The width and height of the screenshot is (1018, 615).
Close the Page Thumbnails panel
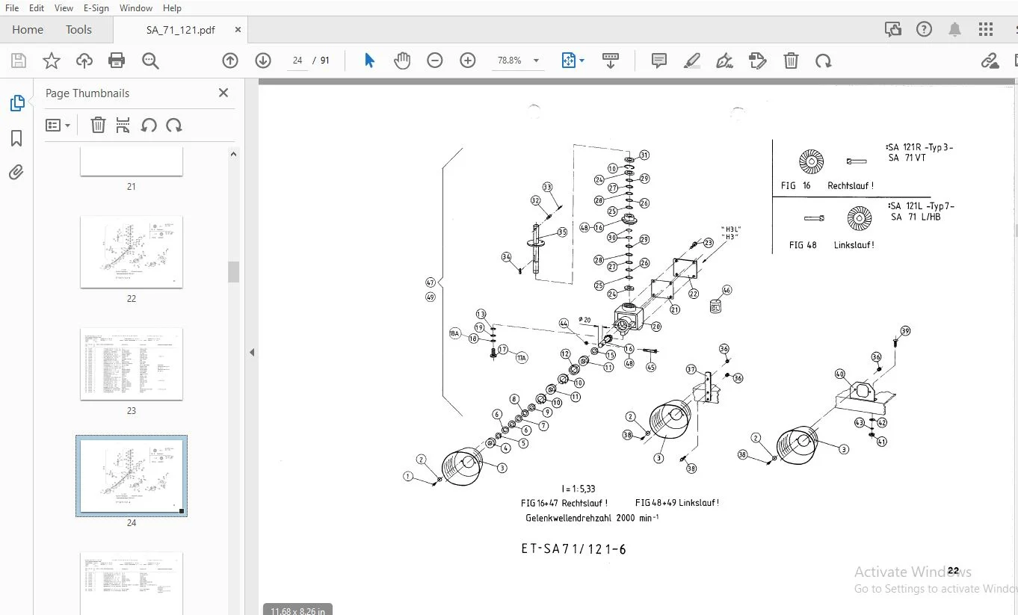point(223,93)
